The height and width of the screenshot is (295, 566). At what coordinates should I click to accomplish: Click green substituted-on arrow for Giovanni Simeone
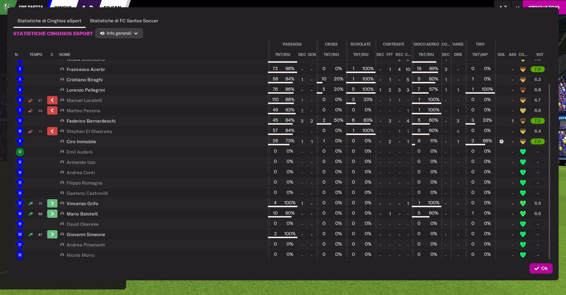coord(52,234)
